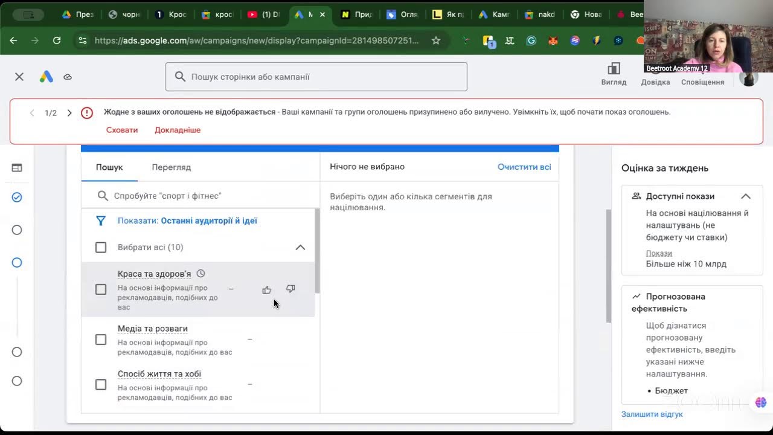Viewport: 773px width, 435px height.
Task: Click the clock icon beside Краса та здоров'я
Action: point(201,274)
